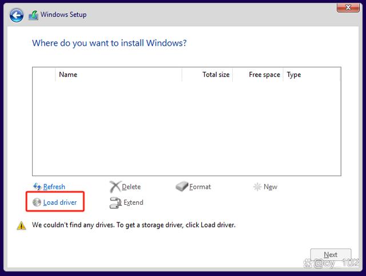The image size is (366, 276).
Task: Click the "We couldn't find any drives" message
Action: click(134, 225)
